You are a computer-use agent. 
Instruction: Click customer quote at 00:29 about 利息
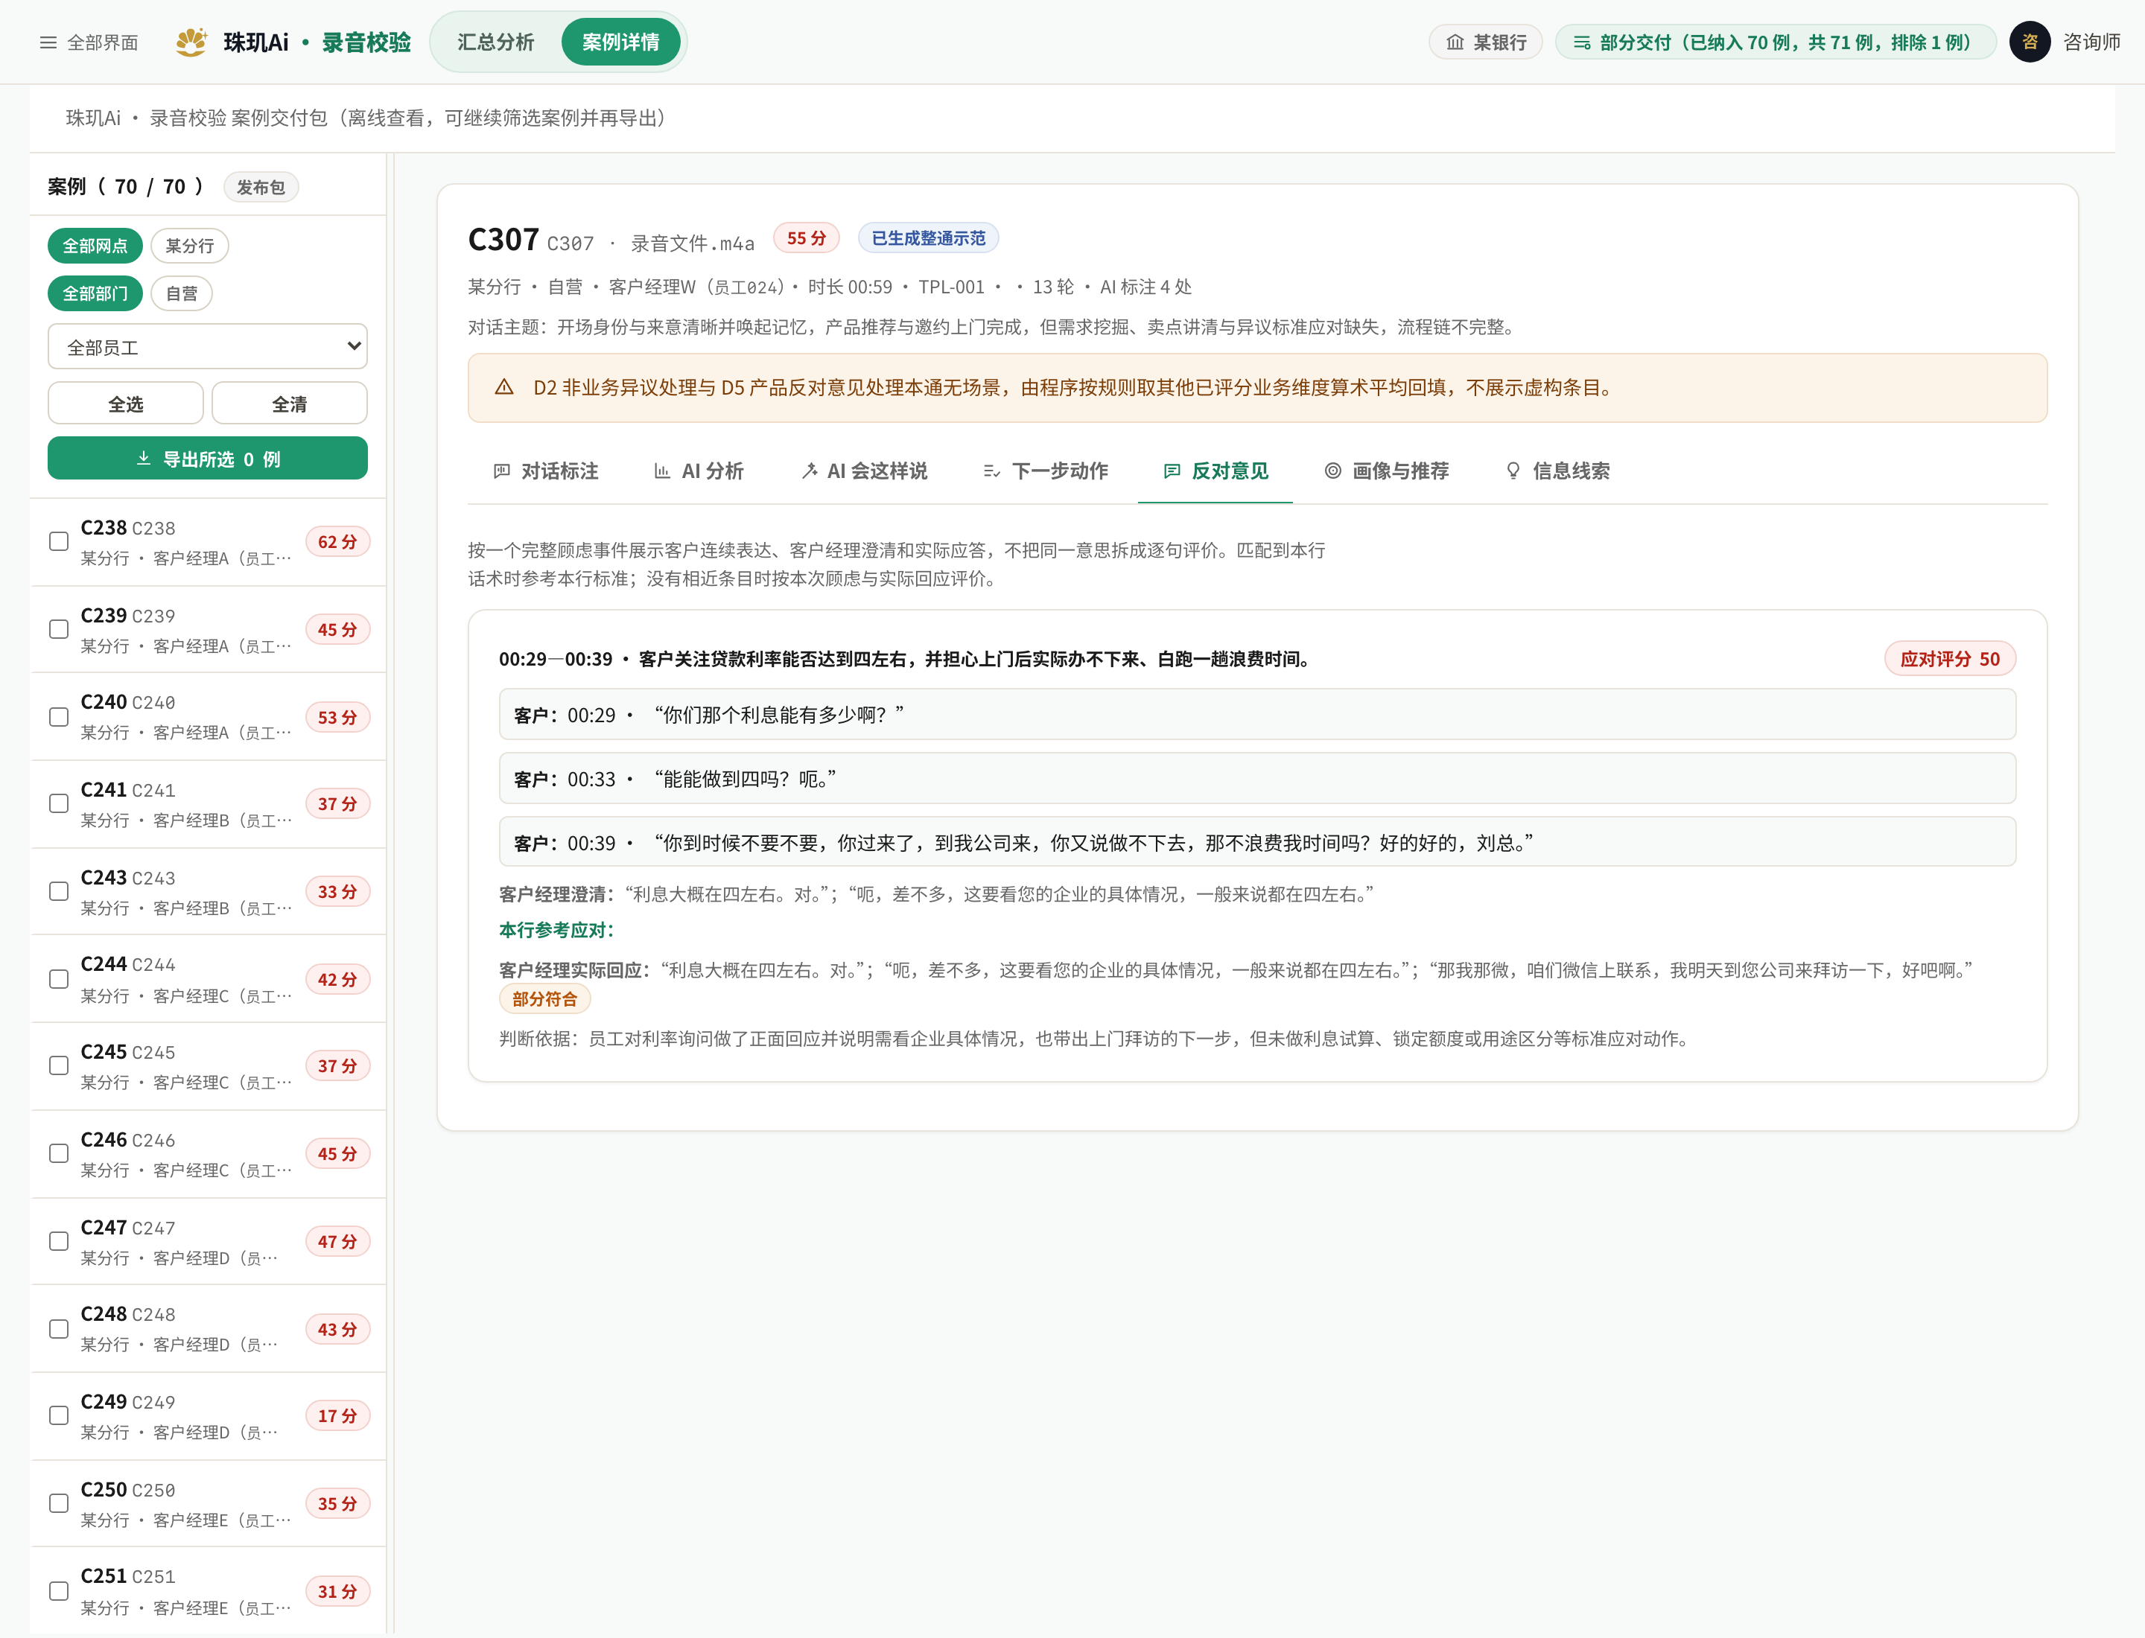(1256, 715)
